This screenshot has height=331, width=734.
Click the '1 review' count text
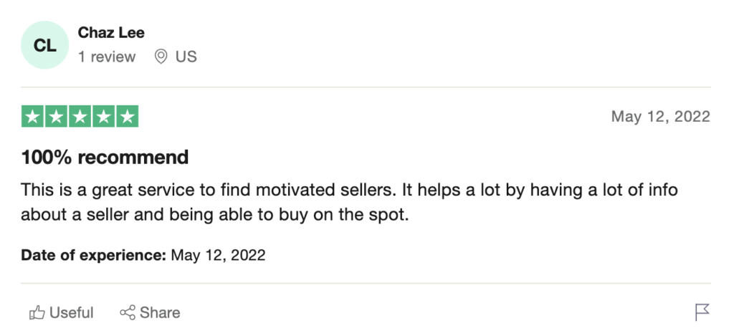pyautogui.click(x=107, y=57)
